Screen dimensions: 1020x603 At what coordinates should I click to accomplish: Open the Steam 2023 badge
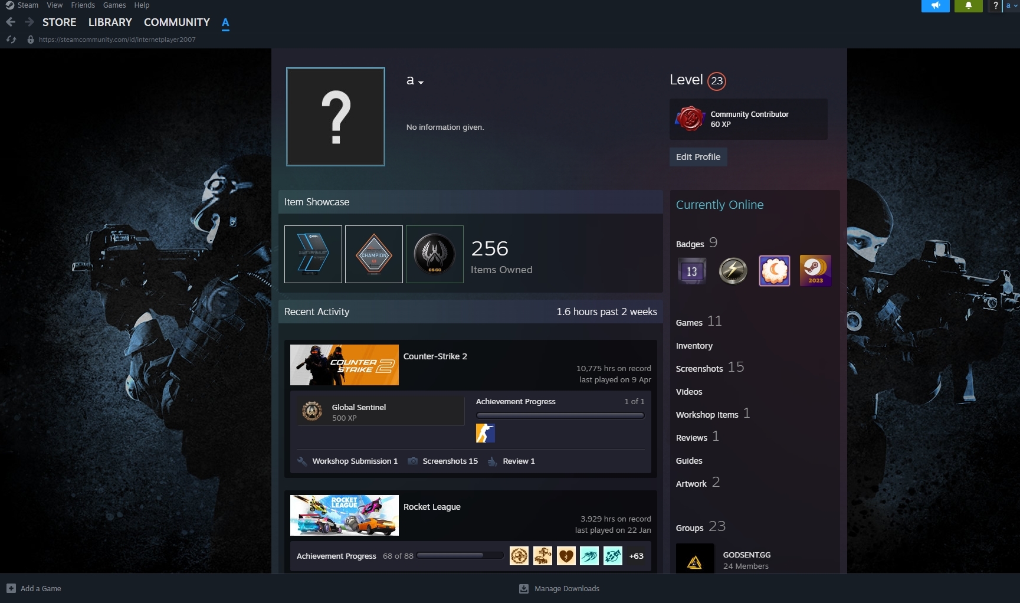click(816, 271)
